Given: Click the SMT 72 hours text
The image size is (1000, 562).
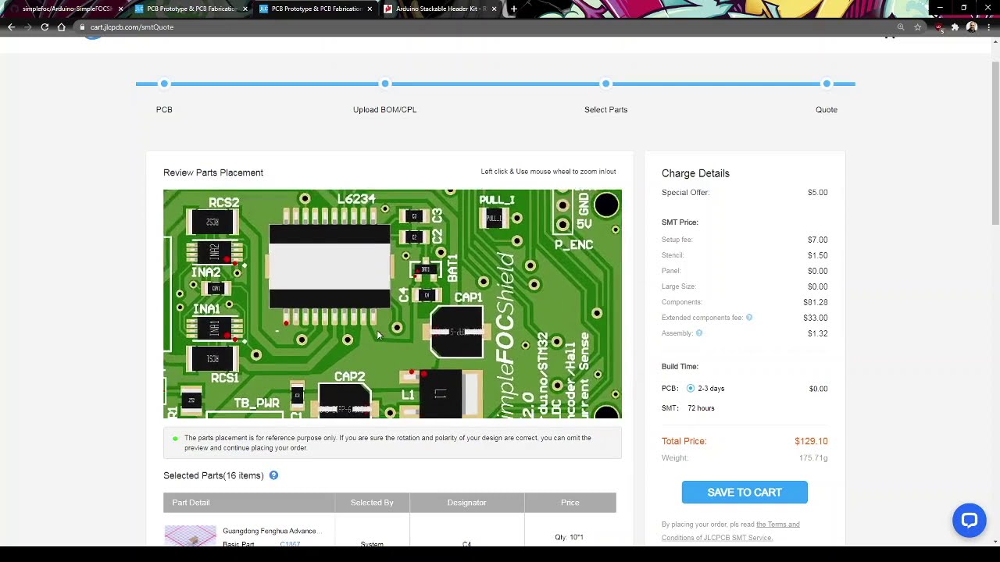Looking at the screenshot, I should pos(701,408).
